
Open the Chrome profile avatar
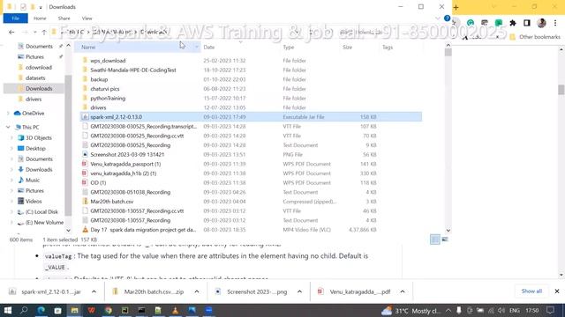click(541, 23)
